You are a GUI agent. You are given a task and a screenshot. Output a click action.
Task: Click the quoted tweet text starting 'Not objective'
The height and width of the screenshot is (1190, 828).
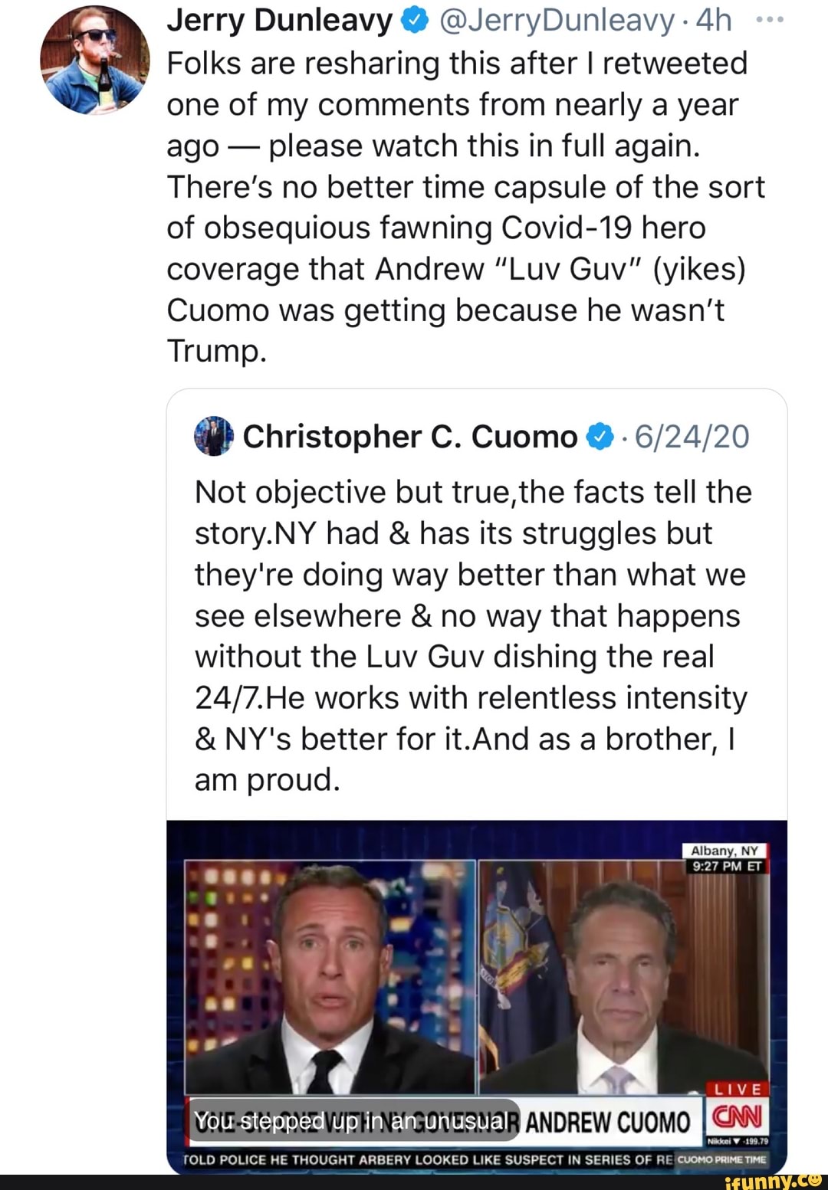473,635
